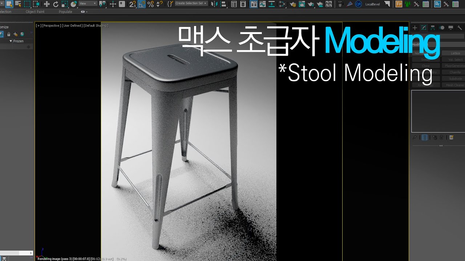Click Render in the Cloud icon

click(x=320, y=4)
